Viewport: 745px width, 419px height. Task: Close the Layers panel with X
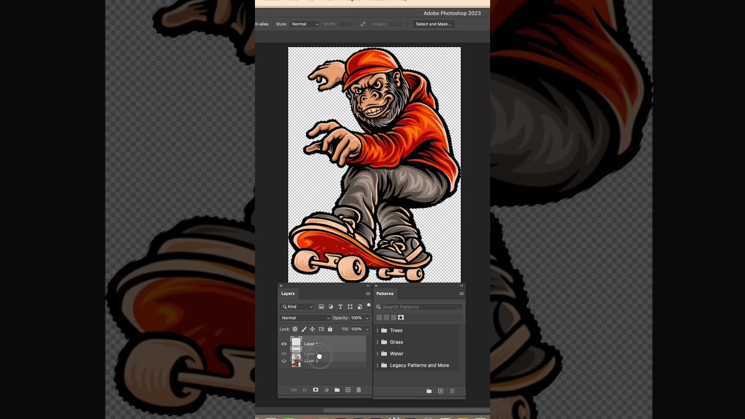pyautogui.click(x=281, y=286)
